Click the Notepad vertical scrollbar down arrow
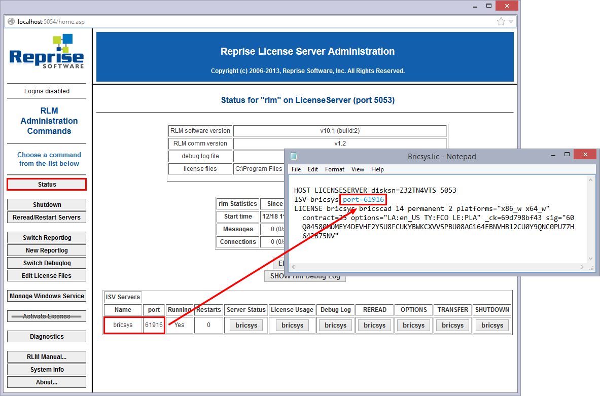The image size is (600, 396). coord(590,259)
